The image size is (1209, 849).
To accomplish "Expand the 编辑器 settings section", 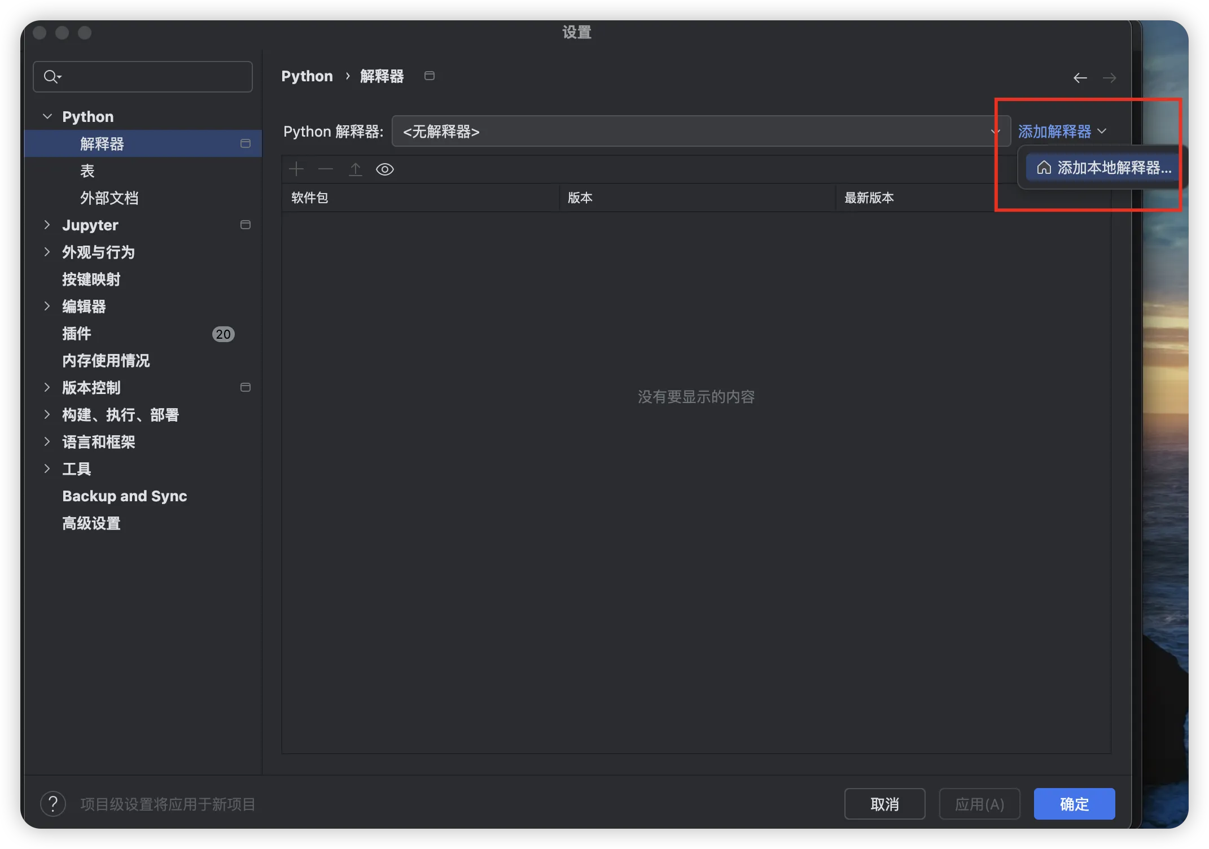I will point(47,307).
